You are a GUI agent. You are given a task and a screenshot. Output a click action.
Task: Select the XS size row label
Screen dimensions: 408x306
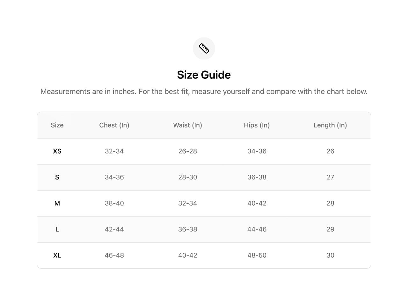57,151
